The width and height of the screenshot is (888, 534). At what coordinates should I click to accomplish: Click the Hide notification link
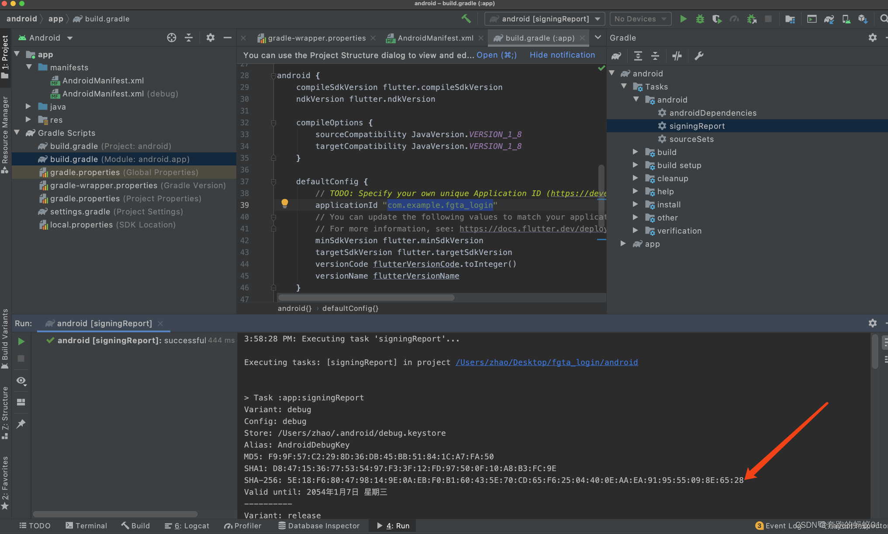point(562,55)
